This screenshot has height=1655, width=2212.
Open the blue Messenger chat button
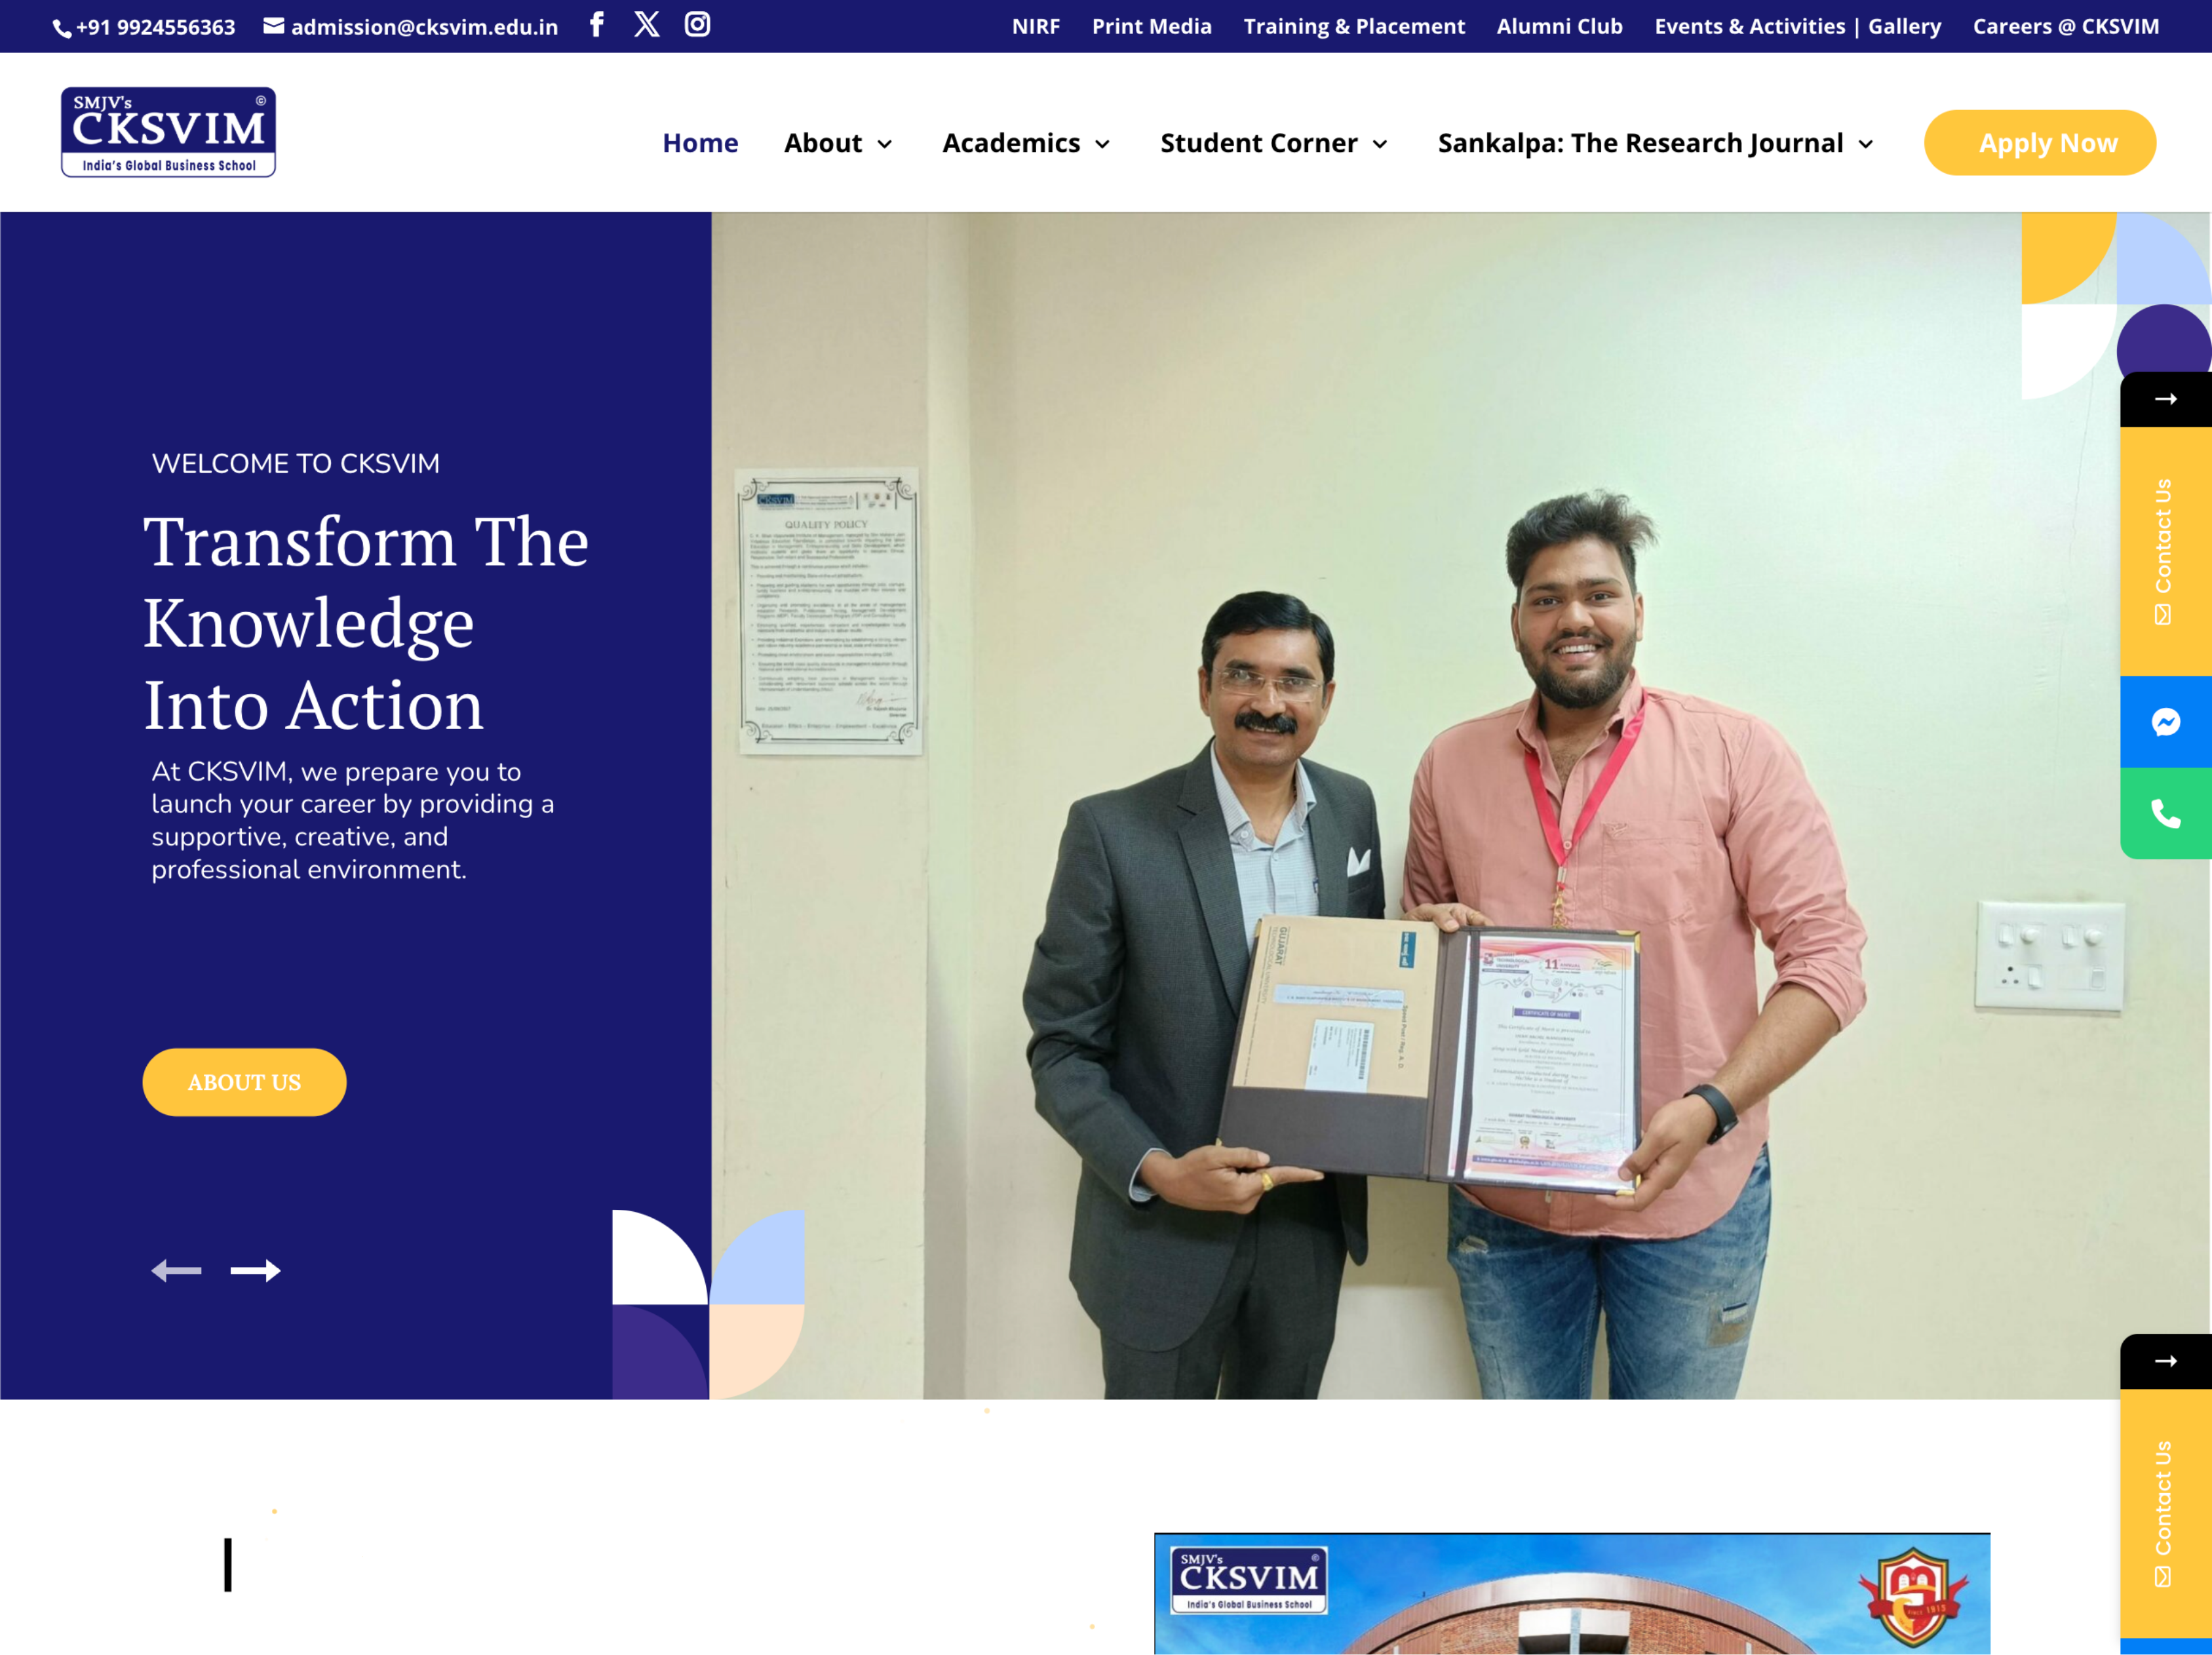(x=2166, y=722)
